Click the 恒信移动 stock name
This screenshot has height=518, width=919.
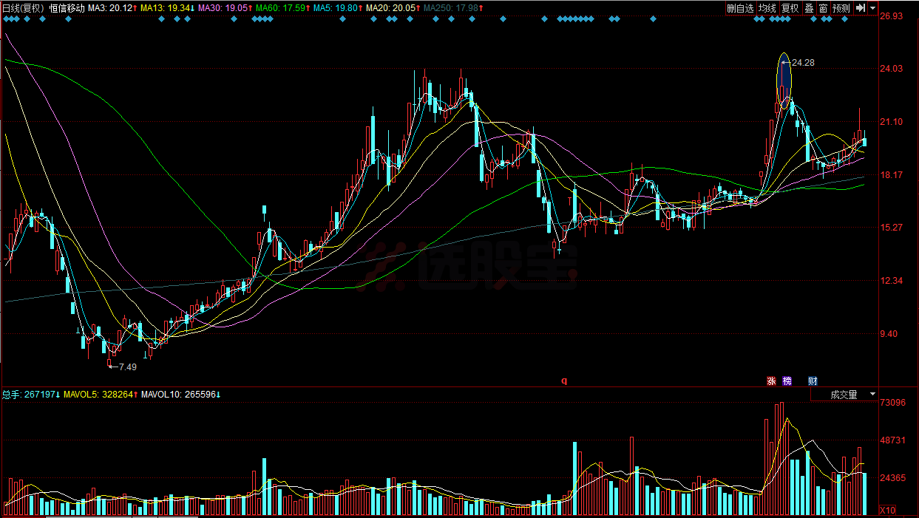pyautogui.click(x=67, y=8)
